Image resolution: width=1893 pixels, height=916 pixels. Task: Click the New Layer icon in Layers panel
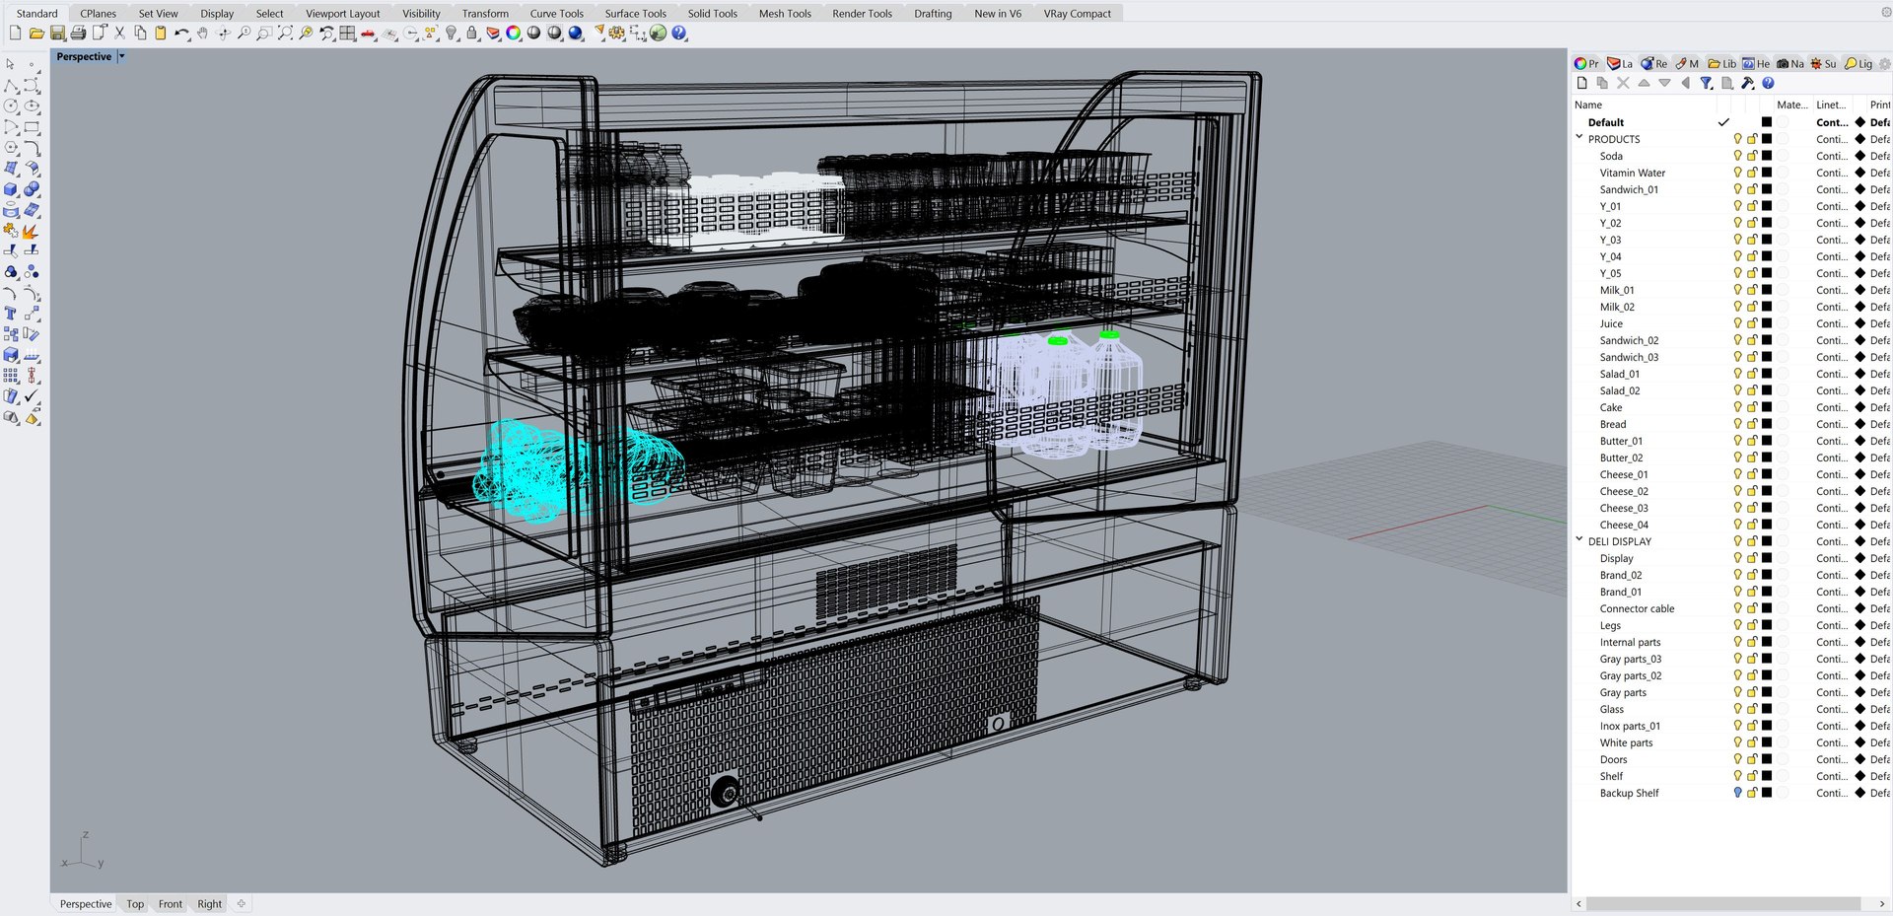pos(1581,83)
